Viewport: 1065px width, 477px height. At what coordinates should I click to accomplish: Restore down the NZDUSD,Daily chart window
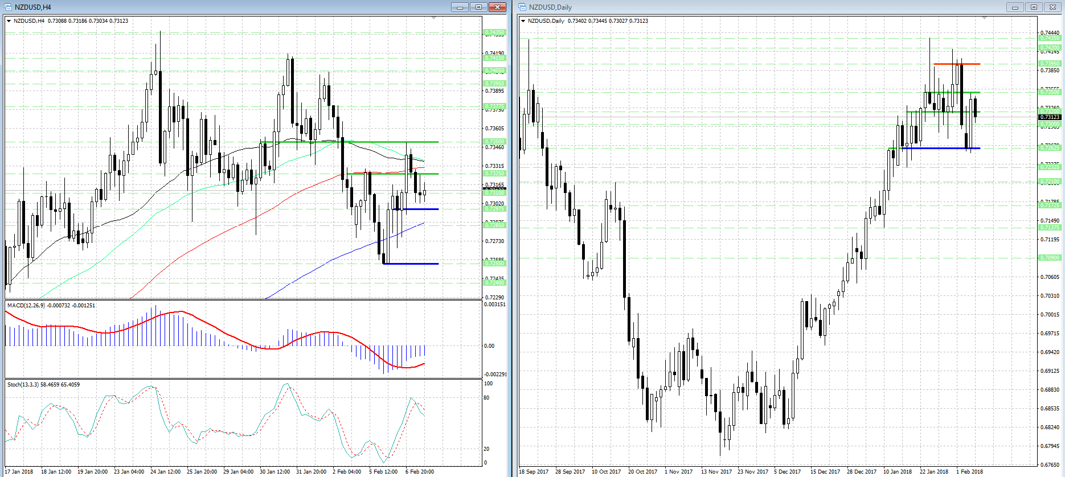tap(1034, 7)
